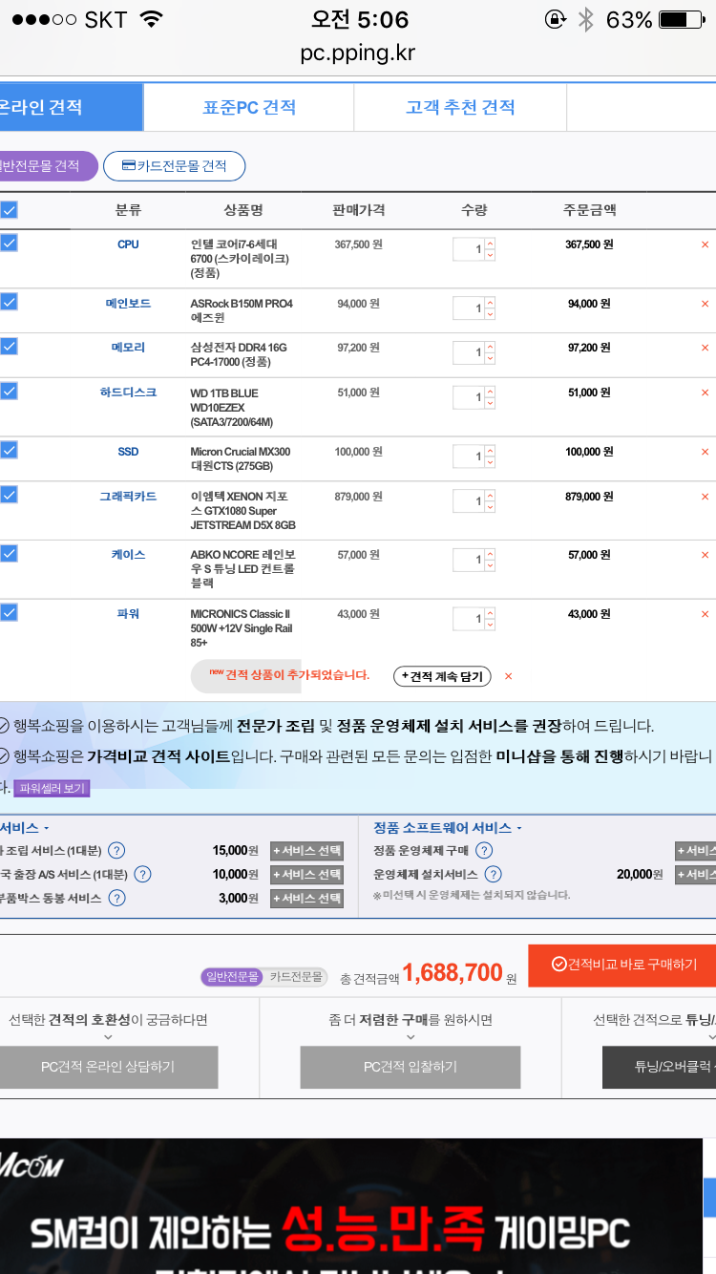Increase CPU quantity with up arrow
The image size is (716, 1274).
tap(490, 244)
